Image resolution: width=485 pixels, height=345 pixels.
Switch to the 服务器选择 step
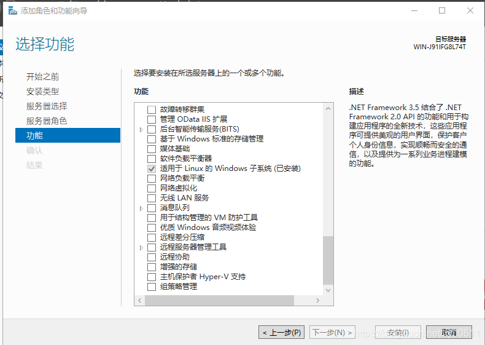(47, 106)
